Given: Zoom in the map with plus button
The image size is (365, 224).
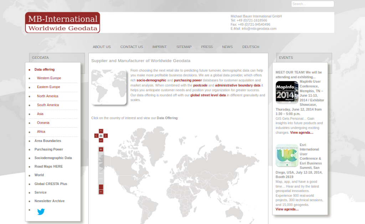Looking at the screenshot, I should 101,149.
